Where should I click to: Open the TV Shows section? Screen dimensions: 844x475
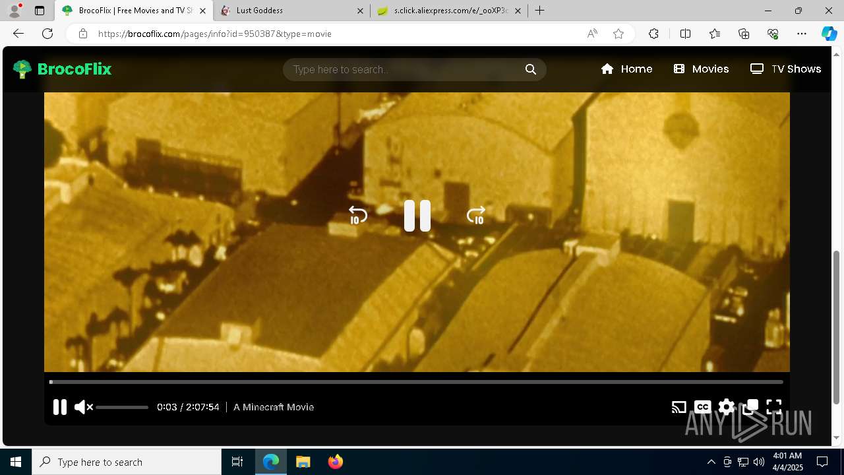tap(785, 69)
